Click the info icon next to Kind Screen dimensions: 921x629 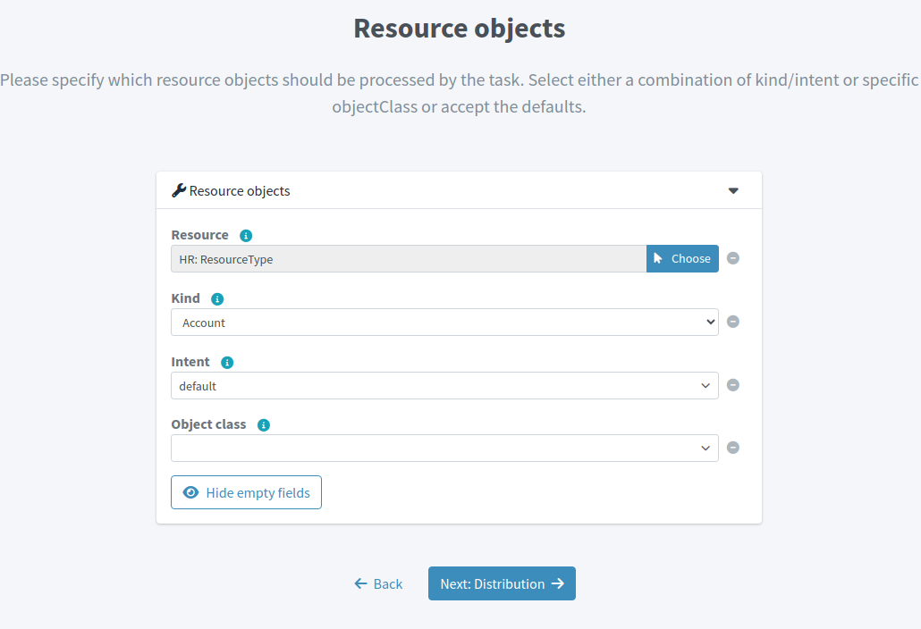point(217,299)
